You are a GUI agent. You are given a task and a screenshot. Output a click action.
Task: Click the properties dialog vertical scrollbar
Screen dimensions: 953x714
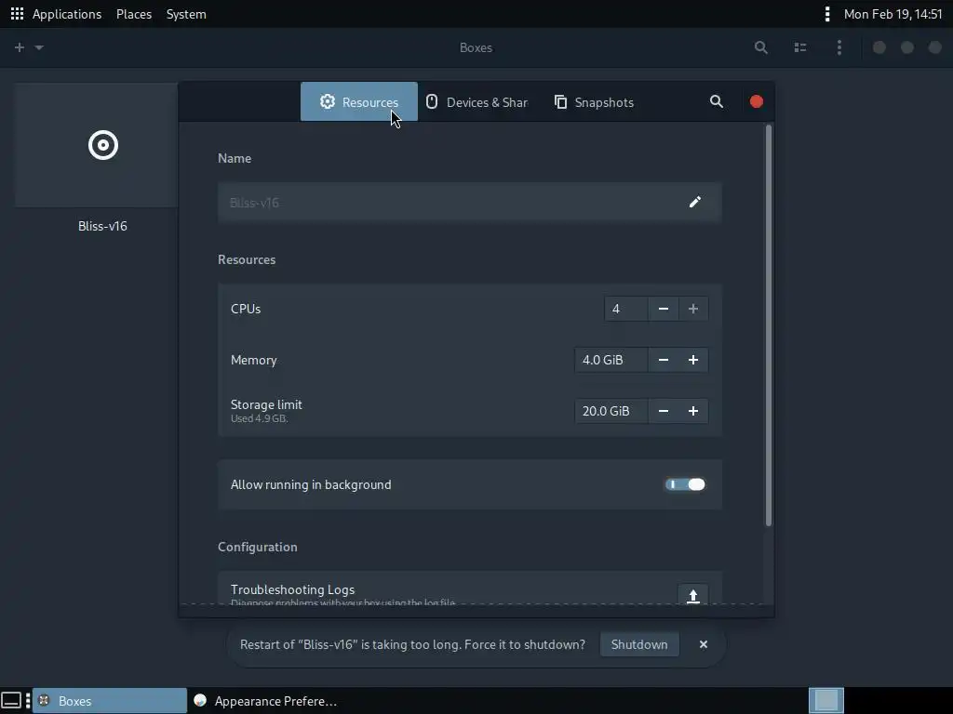(768, 324)
